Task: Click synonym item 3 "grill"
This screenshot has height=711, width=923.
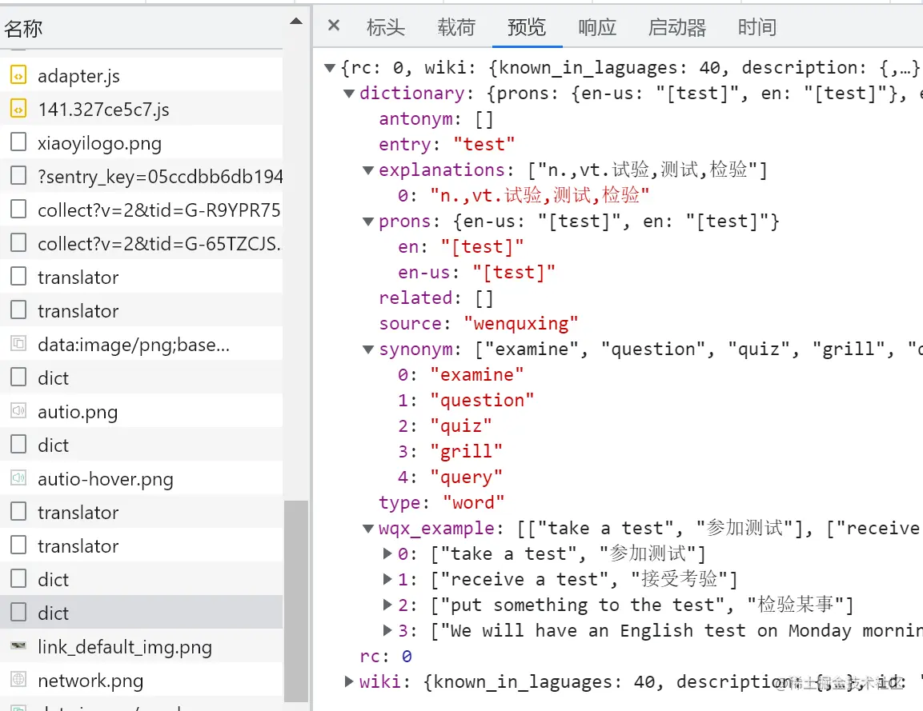Action: (x=451, y=451)
